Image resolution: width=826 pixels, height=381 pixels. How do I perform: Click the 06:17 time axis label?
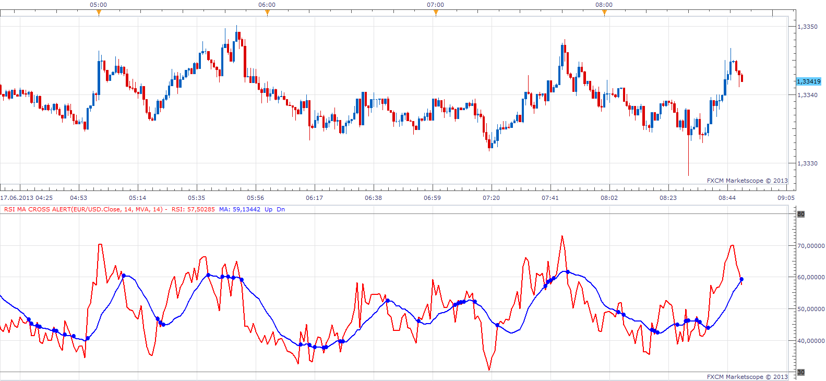point(315,198)
